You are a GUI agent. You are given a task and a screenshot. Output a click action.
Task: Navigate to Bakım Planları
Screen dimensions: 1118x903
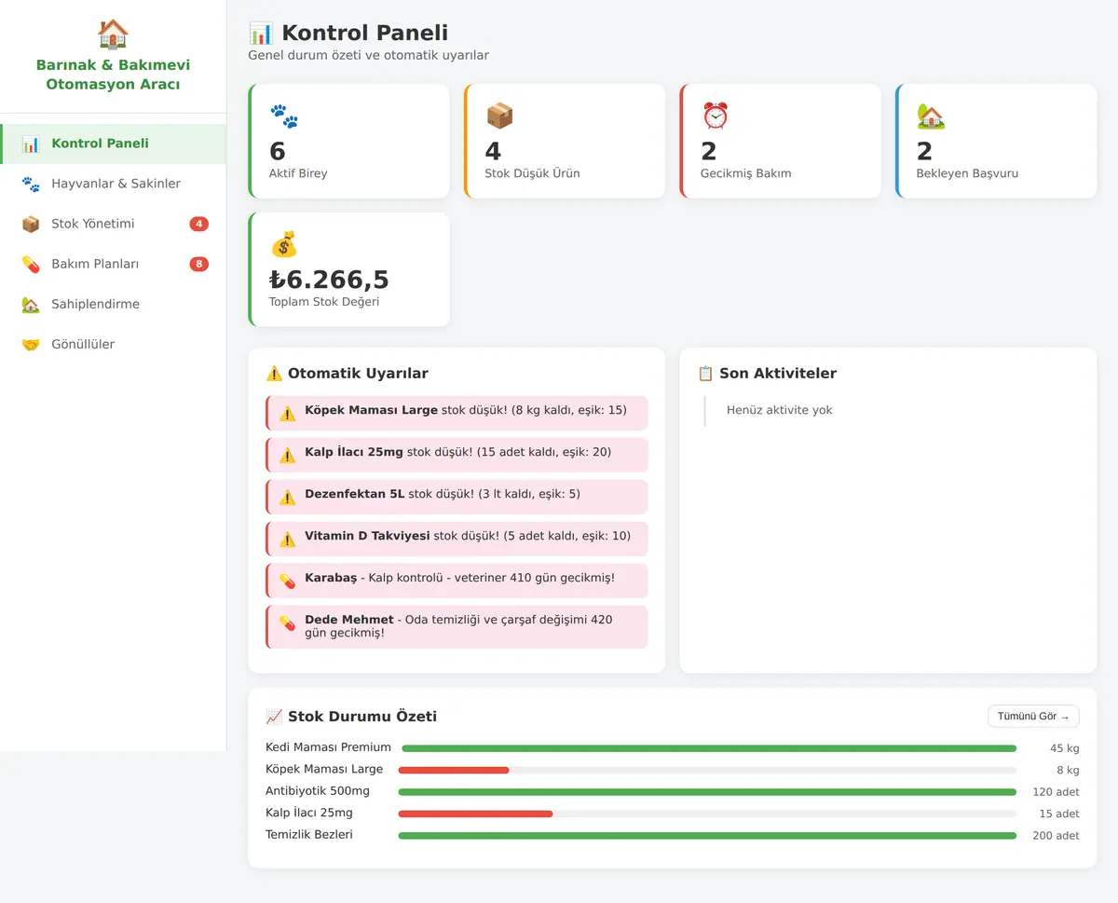click(113, 264)
